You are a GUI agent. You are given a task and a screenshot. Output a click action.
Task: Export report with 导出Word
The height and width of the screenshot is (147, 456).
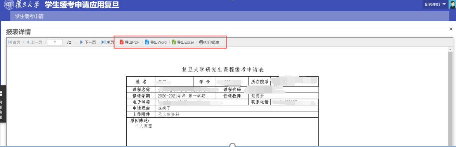tap(156, 42)
